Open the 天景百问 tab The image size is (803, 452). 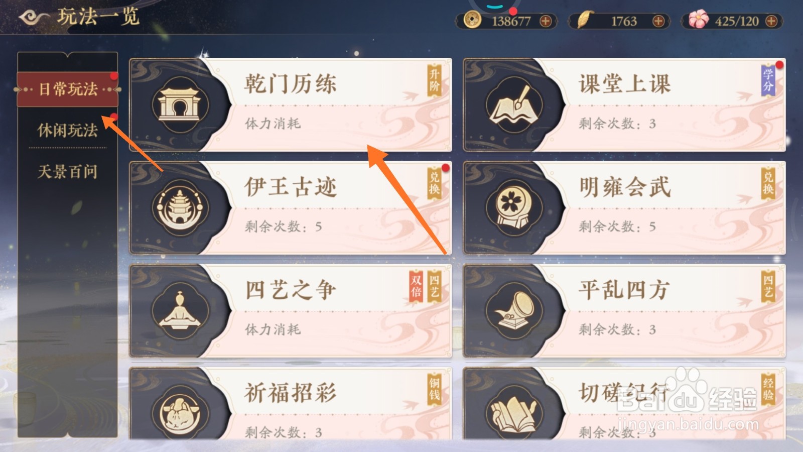click(68, 171)
